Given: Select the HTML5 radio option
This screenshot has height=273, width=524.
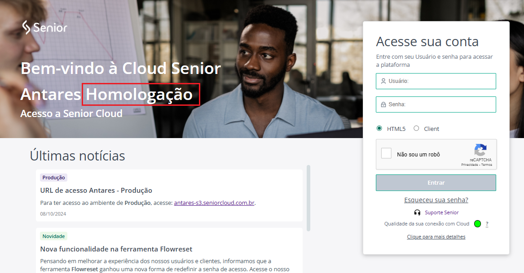Looking at the screenshot, I should coord(379,129).
